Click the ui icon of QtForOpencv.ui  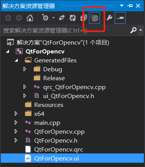click(x=28, y=158)
